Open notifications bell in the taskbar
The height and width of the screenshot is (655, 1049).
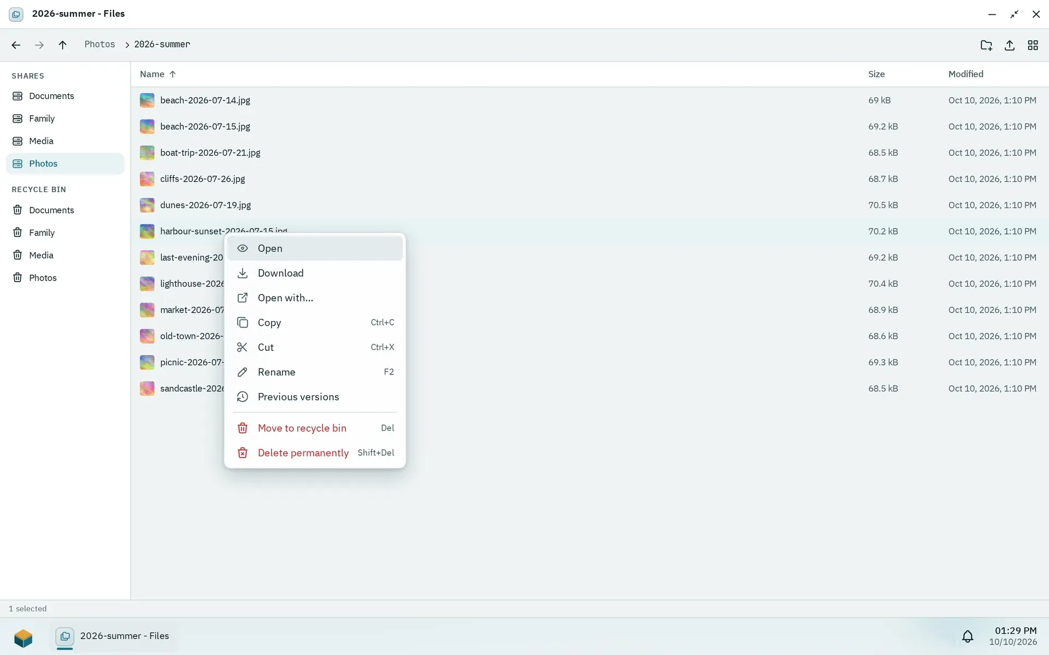(968, 636)
